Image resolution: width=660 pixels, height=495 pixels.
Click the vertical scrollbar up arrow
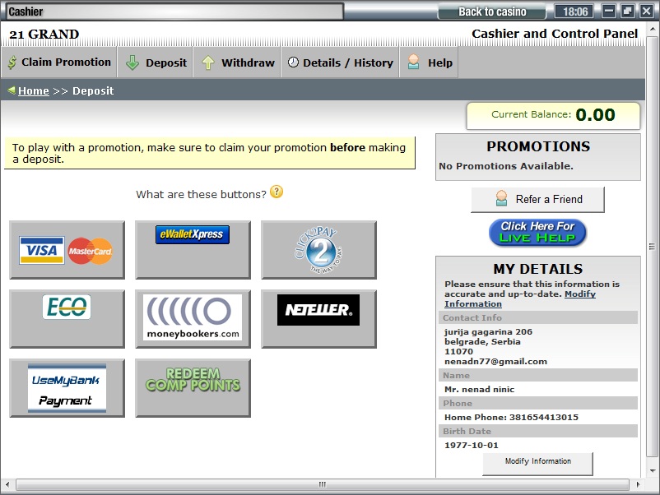[652, 30]
